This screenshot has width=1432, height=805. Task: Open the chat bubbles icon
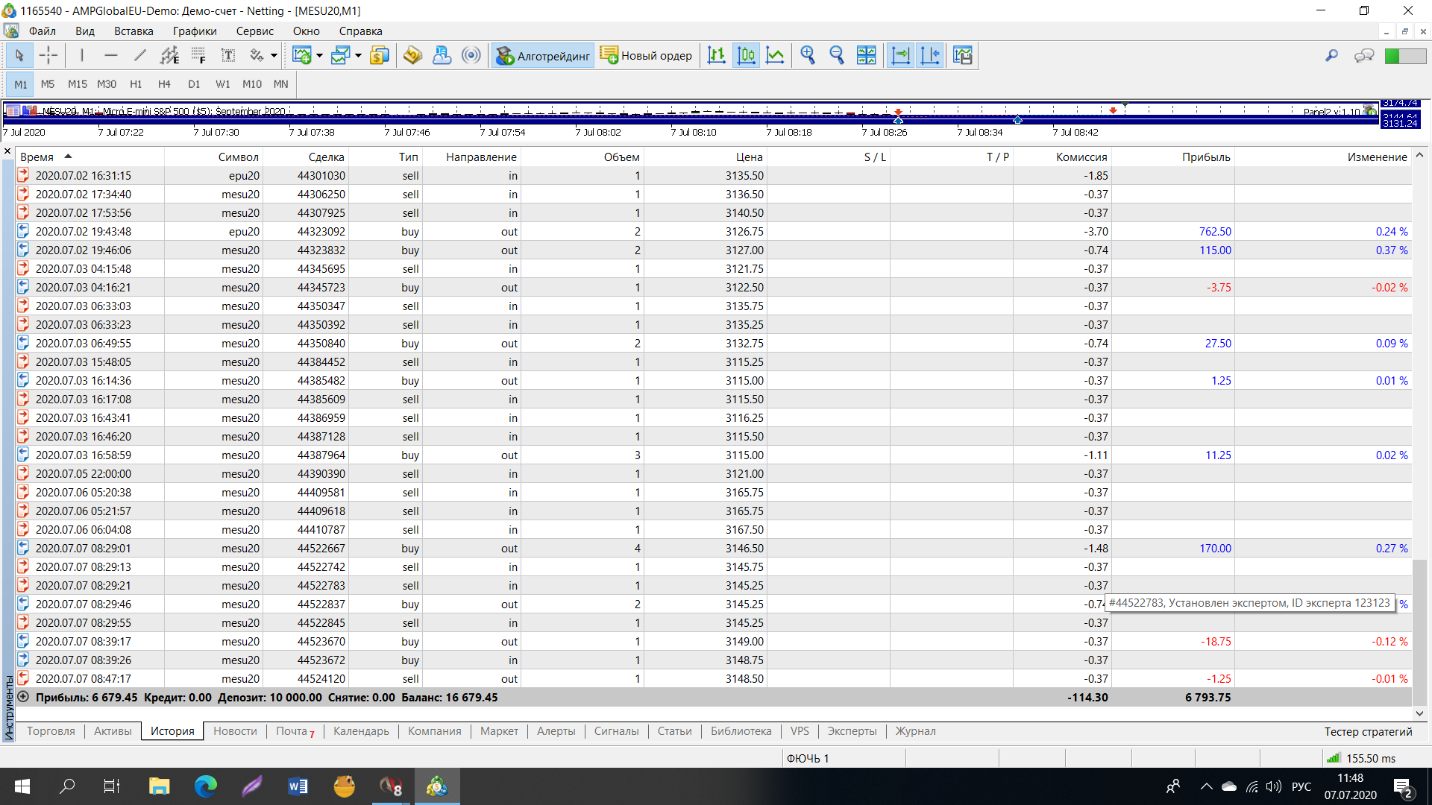(1364, 56)
